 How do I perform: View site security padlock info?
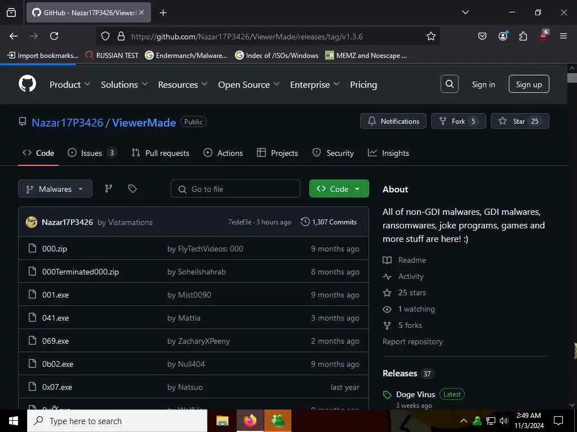[x=121, y=36]
